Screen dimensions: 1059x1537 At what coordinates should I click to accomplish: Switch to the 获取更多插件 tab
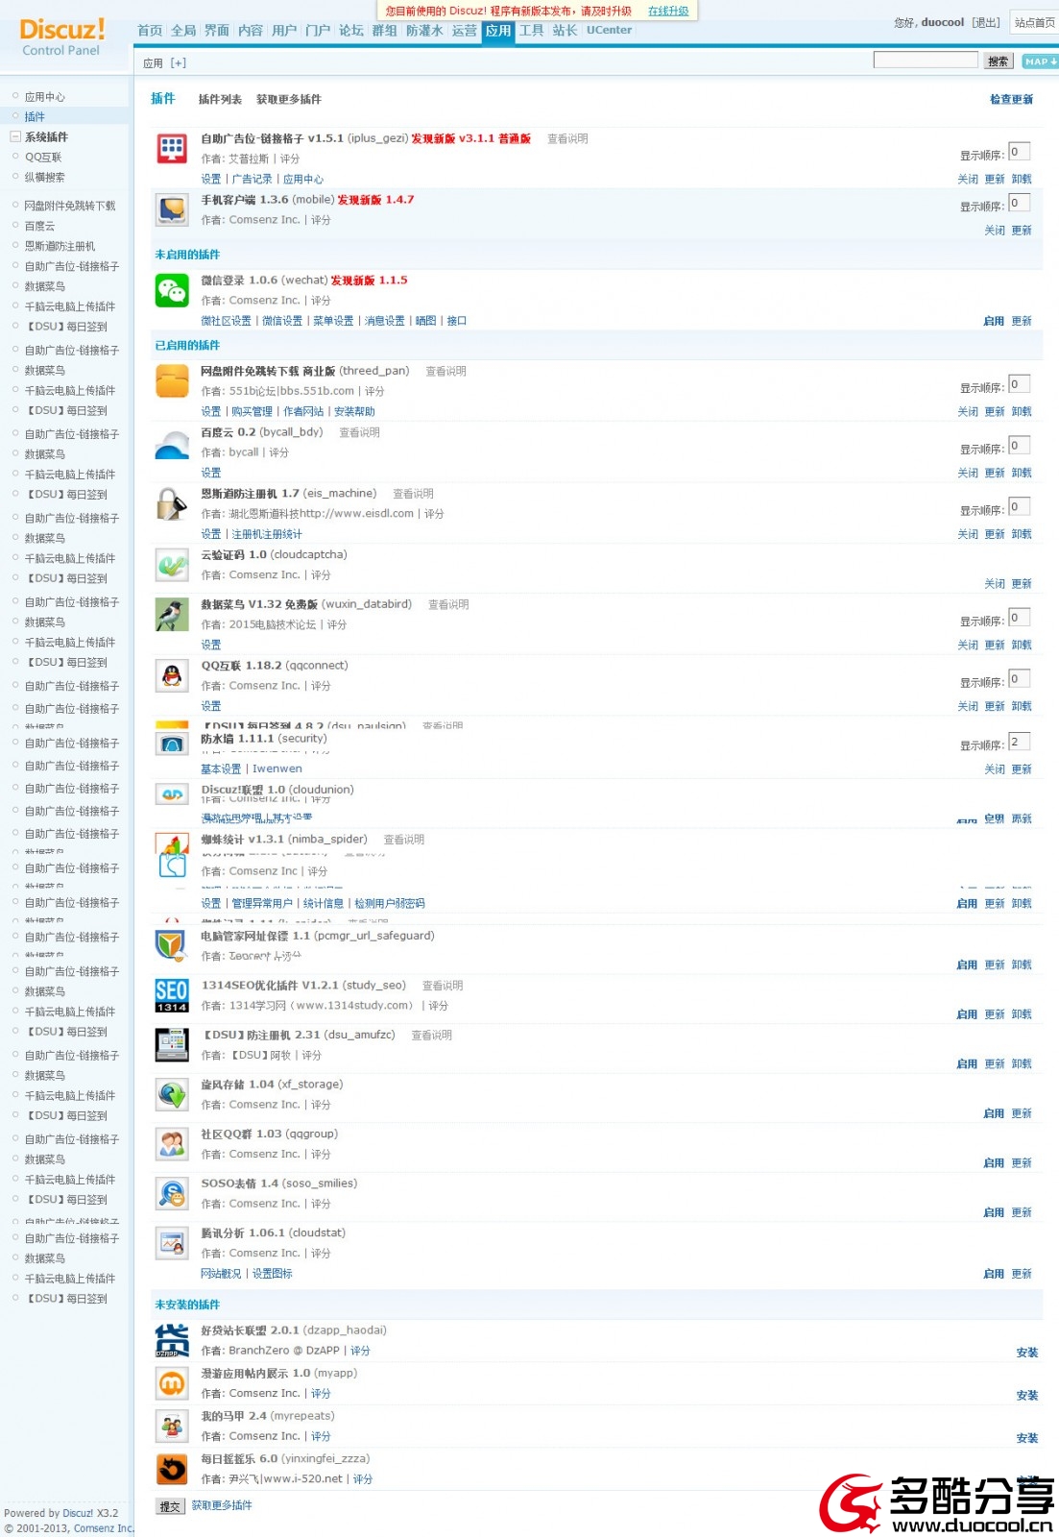(x=289, y=100)
